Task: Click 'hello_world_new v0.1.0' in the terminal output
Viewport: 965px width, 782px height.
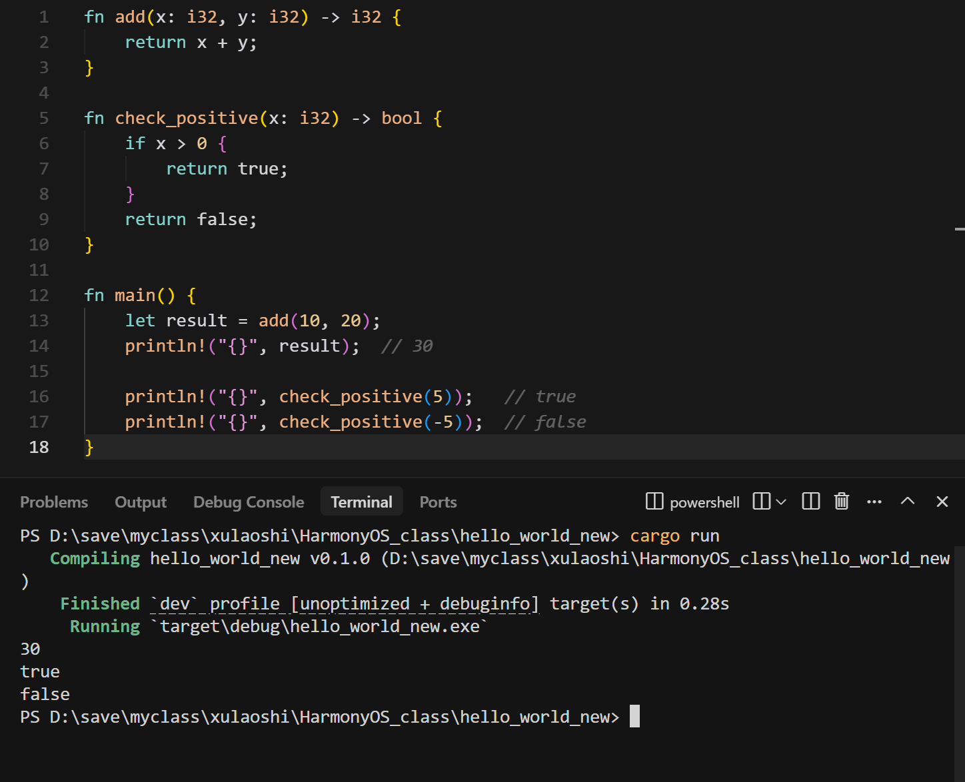Action: click(260, 558)
